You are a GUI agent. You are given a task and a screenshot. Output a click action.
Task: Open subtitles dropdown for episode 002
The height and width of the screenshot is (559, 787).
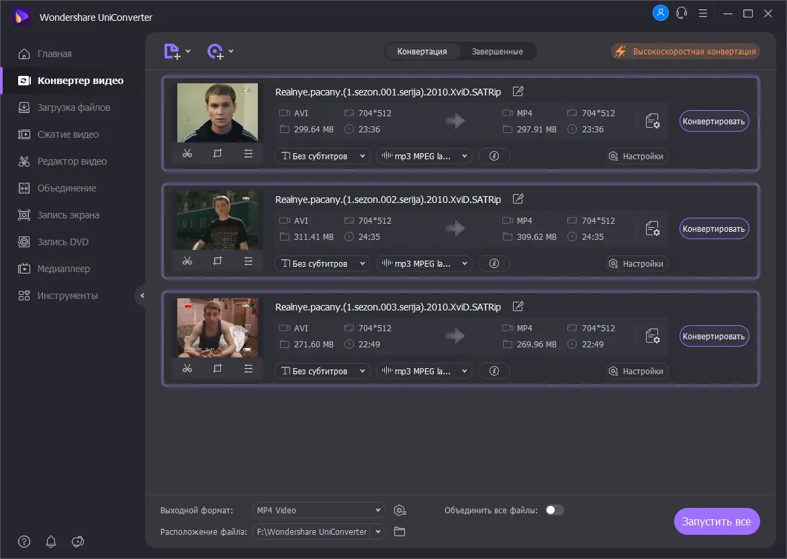point(322,263)
